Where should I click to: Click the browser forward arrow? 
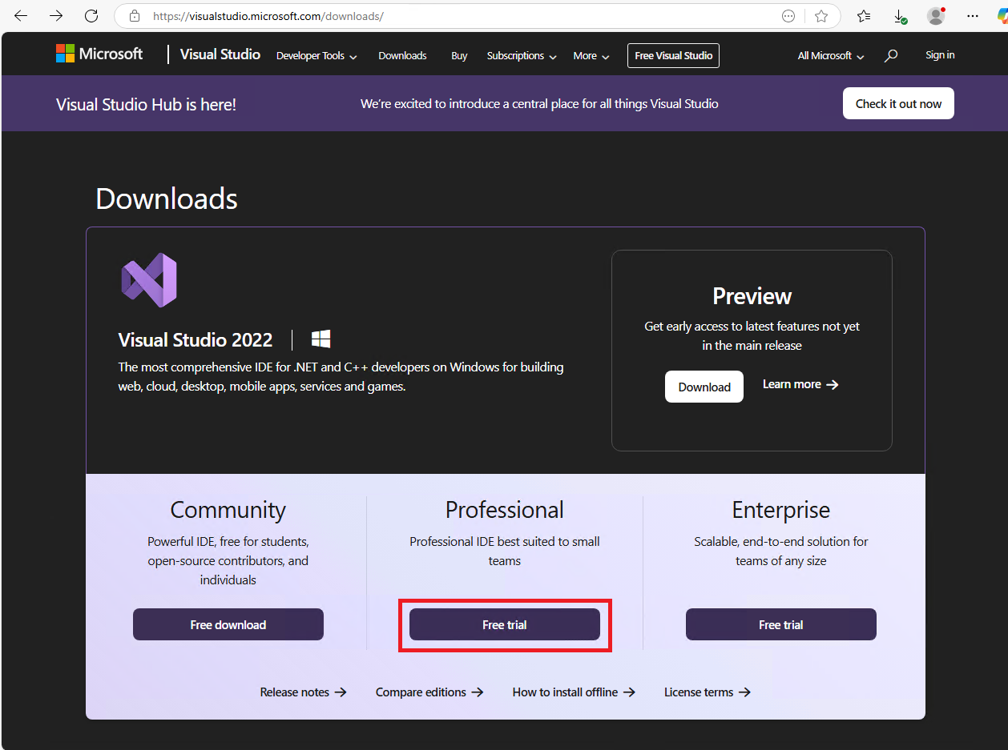pyautogui.click(x=56, y=16)
